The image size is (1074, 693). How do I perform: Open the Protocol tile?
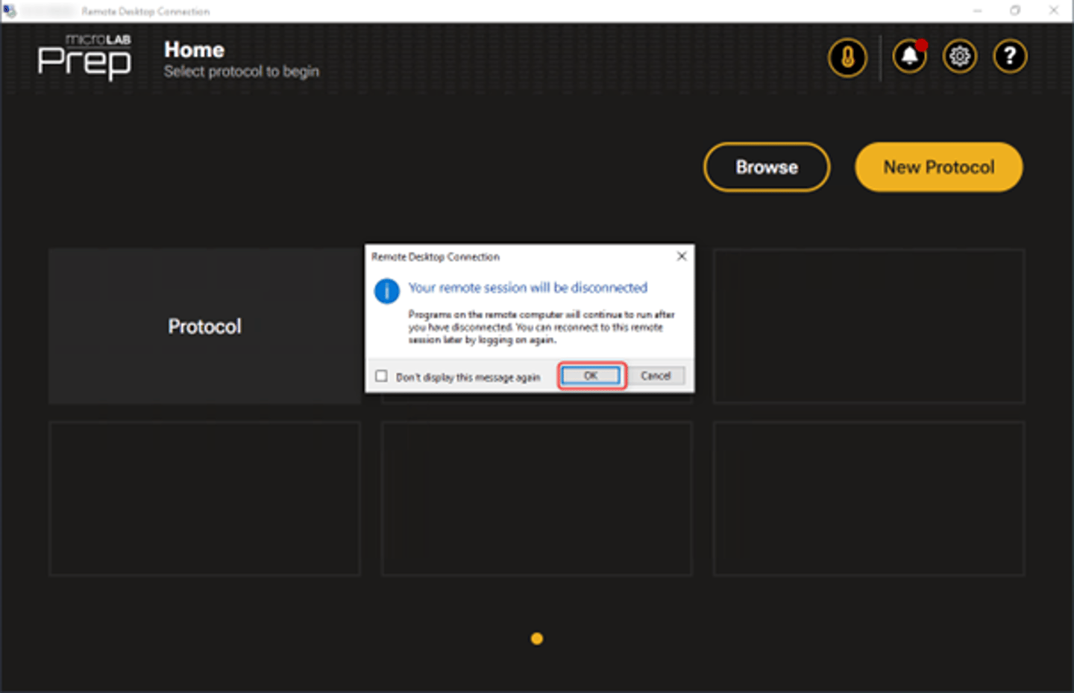[205, 326]
